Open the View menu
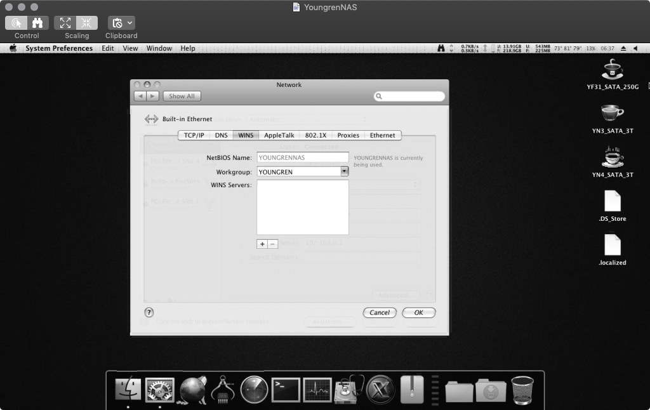The width and height of the screenshot is (650, 410). (x=130, y=48)
